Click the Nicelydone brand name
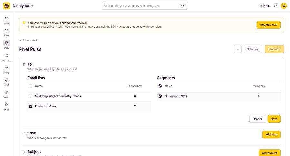 point(23,6)
